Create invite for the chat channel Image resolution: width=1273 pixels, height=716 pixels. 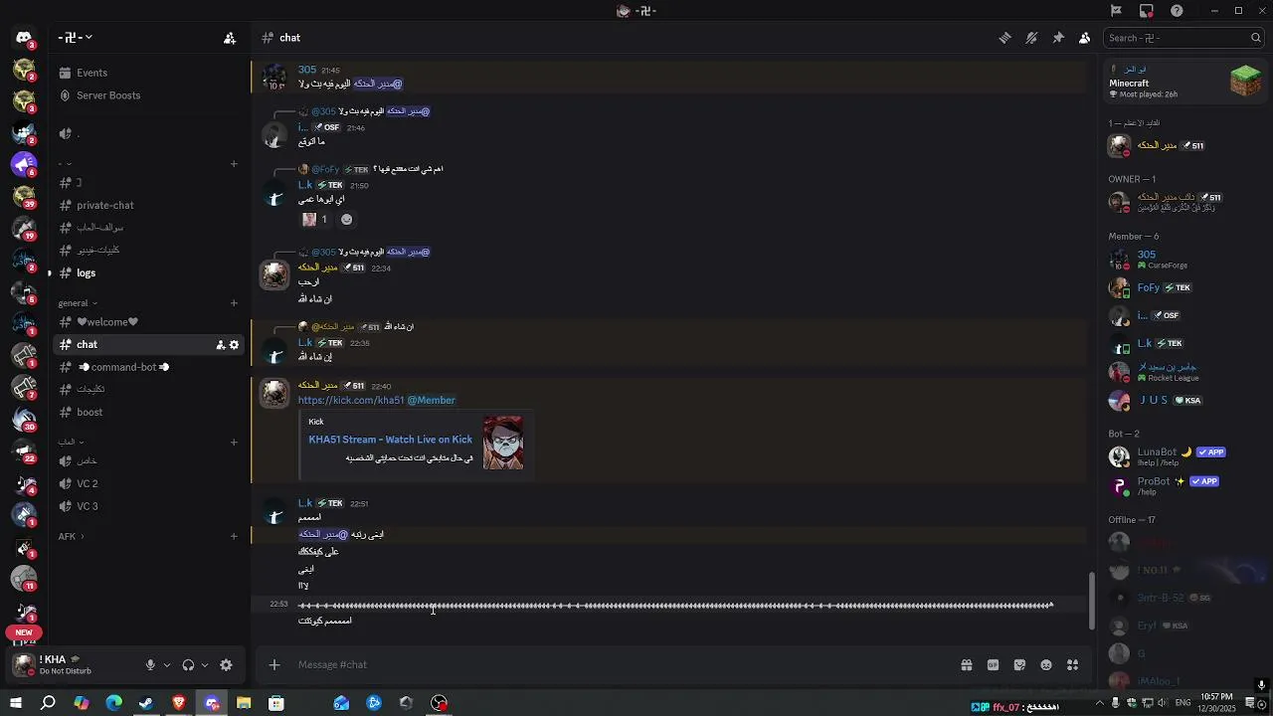click(220, 345)
